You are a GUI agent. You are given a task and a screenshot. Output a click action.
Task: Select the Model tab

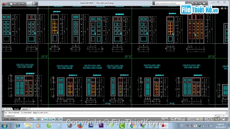pyautogui.click(x=17, y=109)
